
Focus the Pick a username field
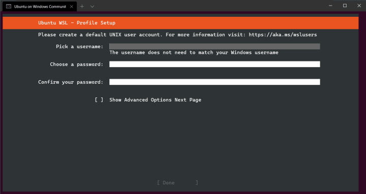click(215, 46)
